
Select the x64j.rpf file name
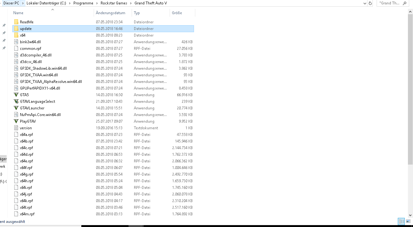pyautogui.click(x=26, y=194)
